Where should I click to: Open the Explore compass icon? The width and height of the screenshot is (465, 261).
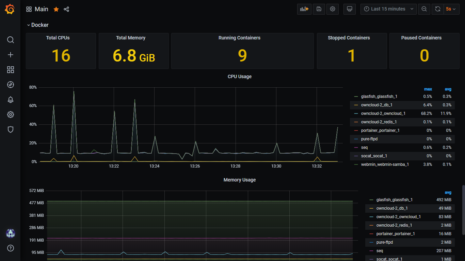click(11, 85)
